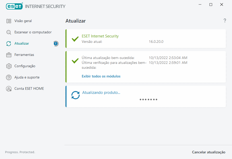Show all modules via Exibir todos os módulos
232x159 pixels.
(101, 76)
